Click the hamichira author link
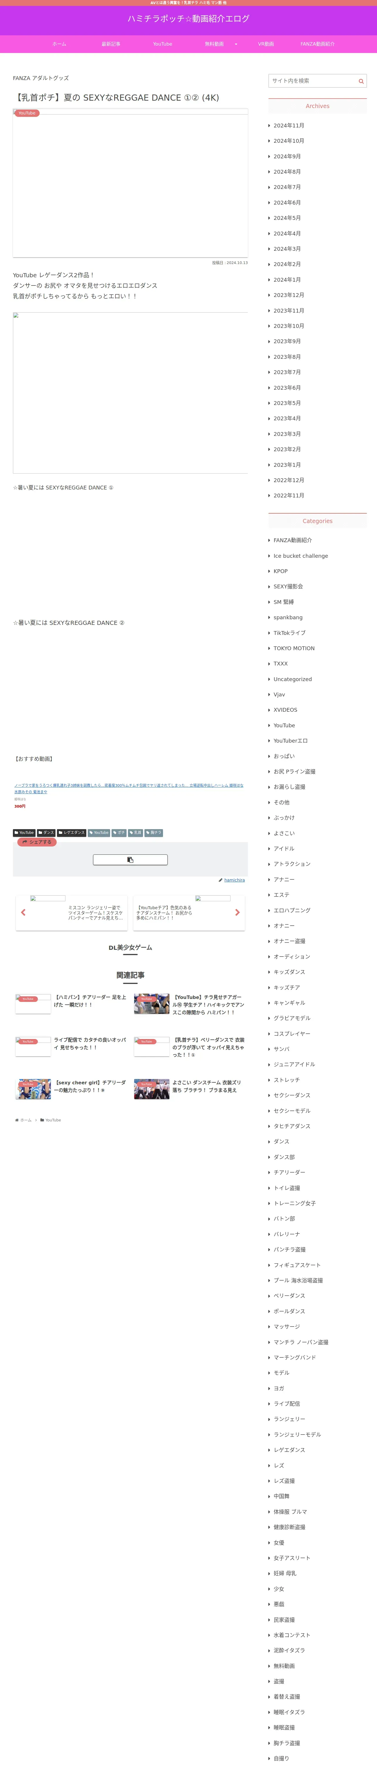Image resolution: width=377 pixels, height=1766 pixels. point(235,879)
